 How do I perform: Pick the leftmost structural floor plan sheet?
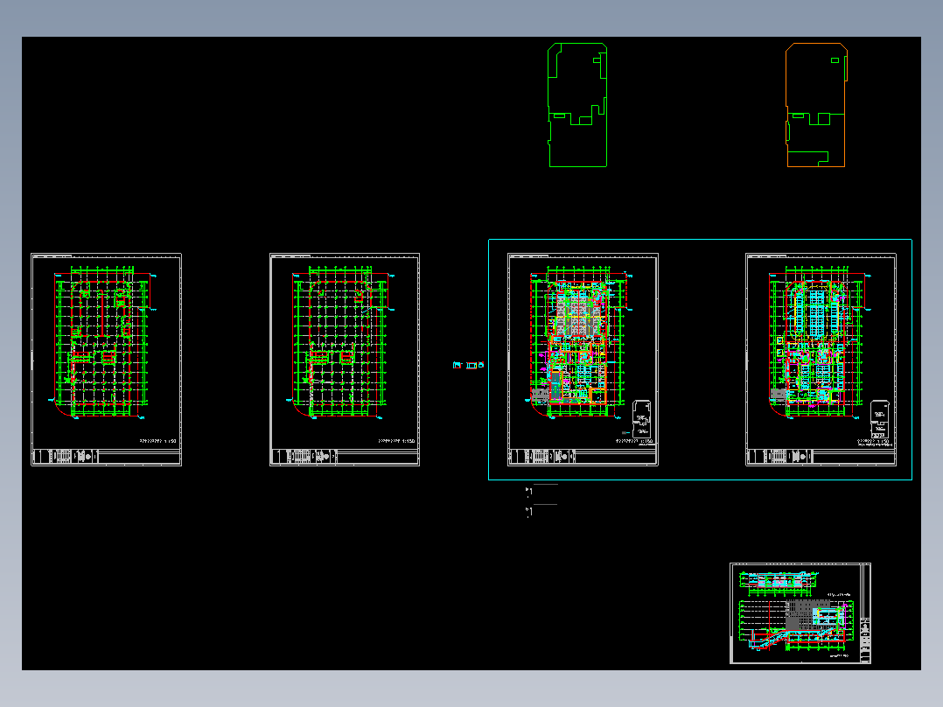tap(107, 360)
